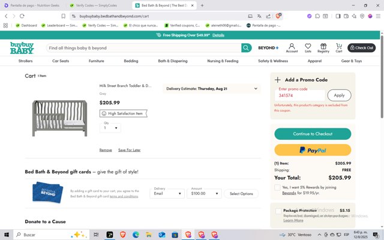The height and width of the screenshot is (240, 384).
Task: Expand the Delivery Estimate dropdown
Action: (212, 89)
